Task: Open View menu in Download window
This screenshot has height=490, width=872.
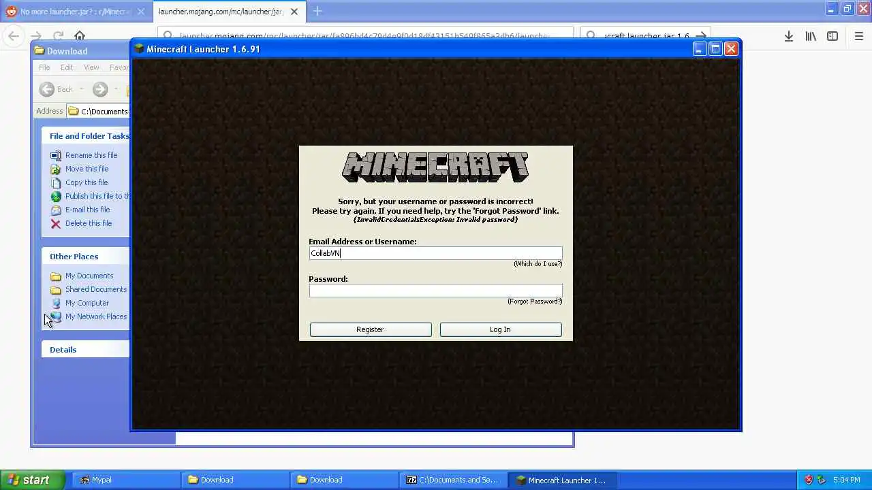Action: 91,67
